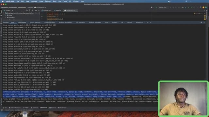Open the Navigate menu
Screen dimensions: 209x117
34,1
